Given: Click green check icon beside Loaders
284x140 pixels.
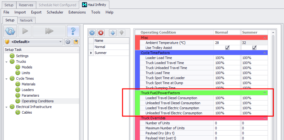Looking at the screenshot, I should 18,90.
